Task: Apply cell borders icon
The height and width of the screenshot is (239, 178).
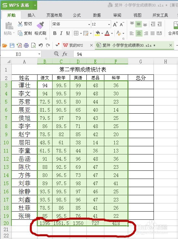Action: click(76, 33)
